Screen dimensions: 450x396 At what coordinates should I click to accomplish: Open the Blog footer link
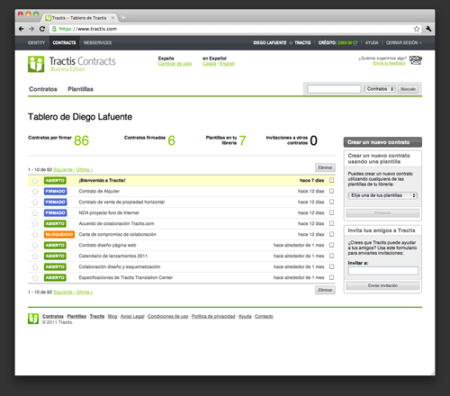112,316
